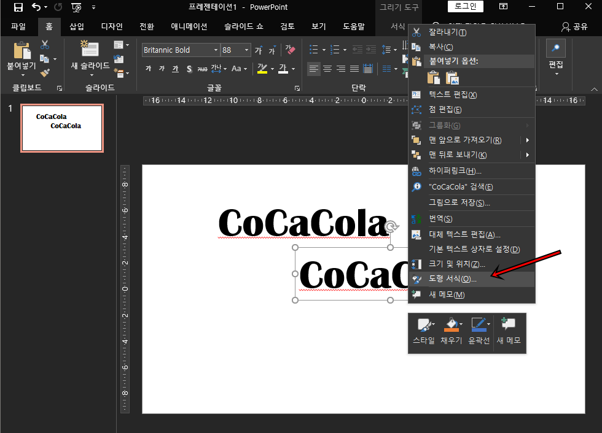Apply the font color swatch button
The height and width of the screenshot is (433, 602).
pyautogui.click(x=283, y=69)
